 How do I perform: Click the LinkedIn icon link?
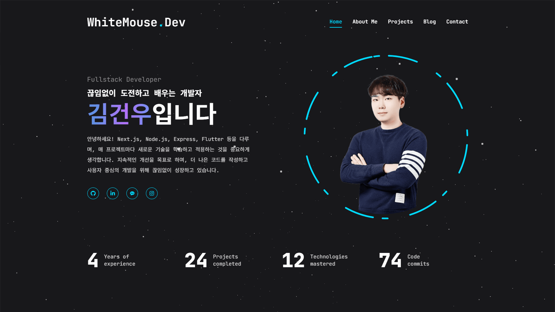point(112,193)
